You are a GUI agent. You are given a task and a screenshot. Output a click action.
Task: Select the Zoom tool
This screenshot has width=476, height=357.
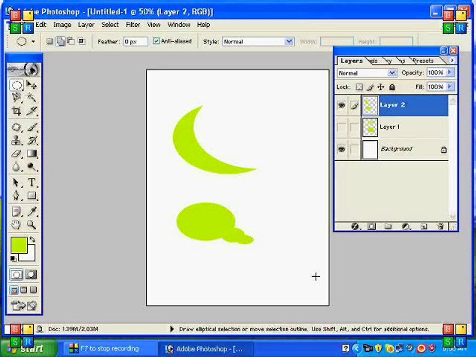(32, 225)
